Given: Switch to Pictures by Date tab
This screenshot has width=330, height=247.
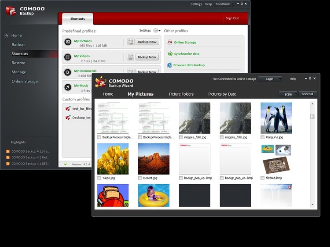Looking at the screenshot, I should click(x=222, y=94).
